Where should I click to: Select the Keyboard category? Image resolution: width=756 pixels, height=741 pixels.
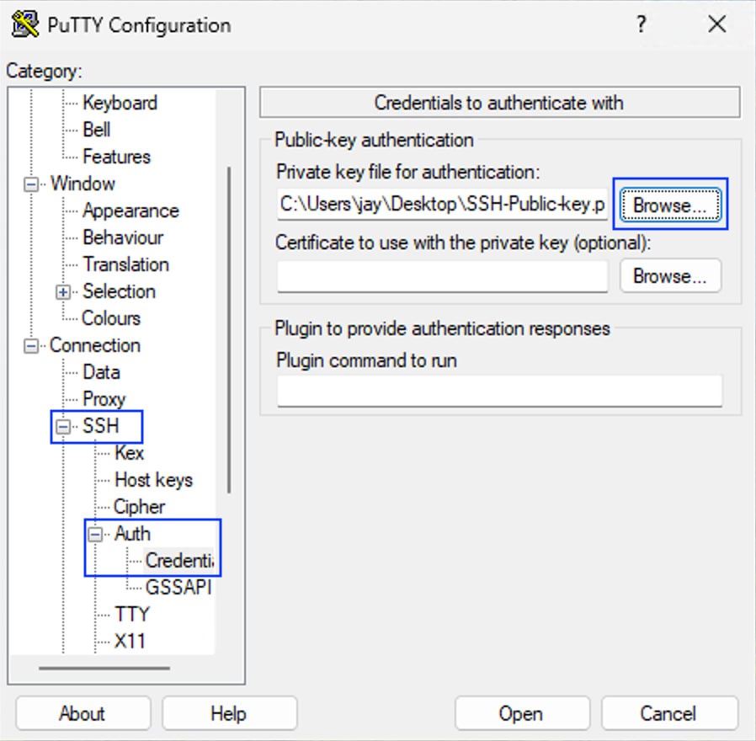(x=120, y=103)
